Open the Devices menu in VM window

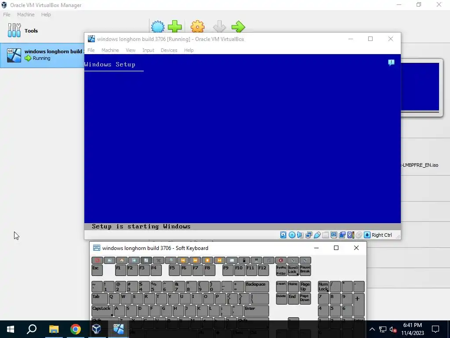[x=169, y=50]
